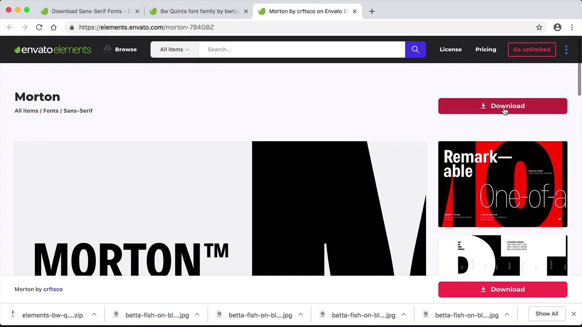Click the Sans-Serif breadcrumb link
This screenshot has height=327, width=582.
[x=78, y=111]
